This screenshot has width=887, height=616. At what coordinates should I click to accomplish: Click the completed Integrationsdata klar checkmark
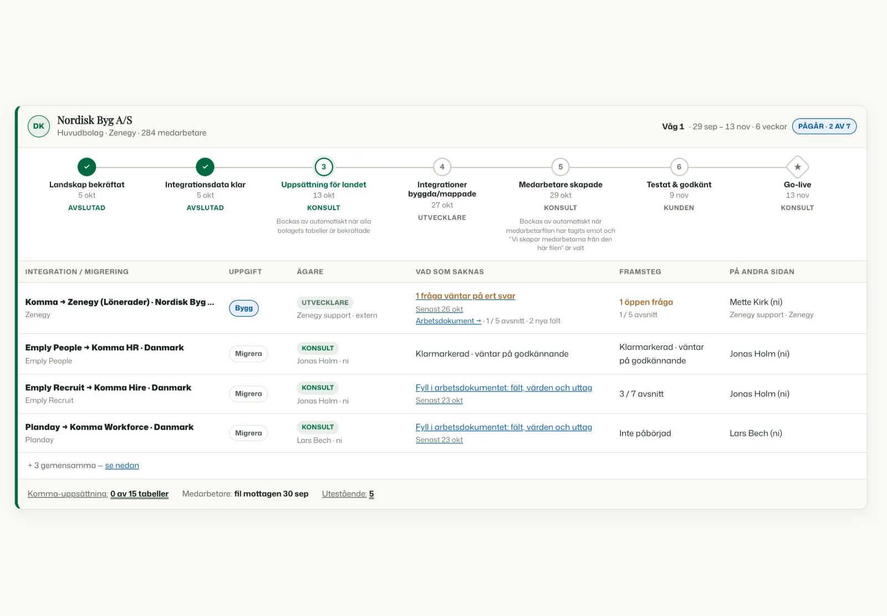pyautogui.click(x=205, y=167)
